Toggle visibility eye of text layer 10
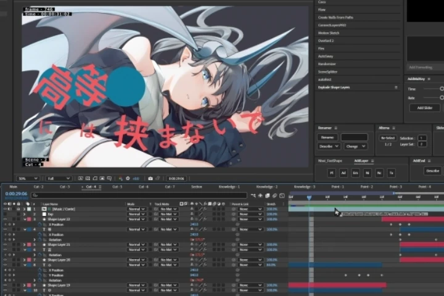This screenshot has height=296, width=444. (x=5, y=290)
